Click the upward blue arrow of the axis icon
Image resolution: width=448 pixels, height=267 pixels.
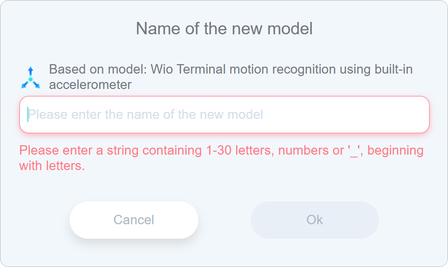pos(30,71)
